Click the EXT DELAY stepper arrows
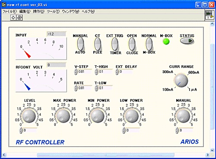The width and height of the screenshot is (216, 159). pyautogui.click(x=117, y=71)
